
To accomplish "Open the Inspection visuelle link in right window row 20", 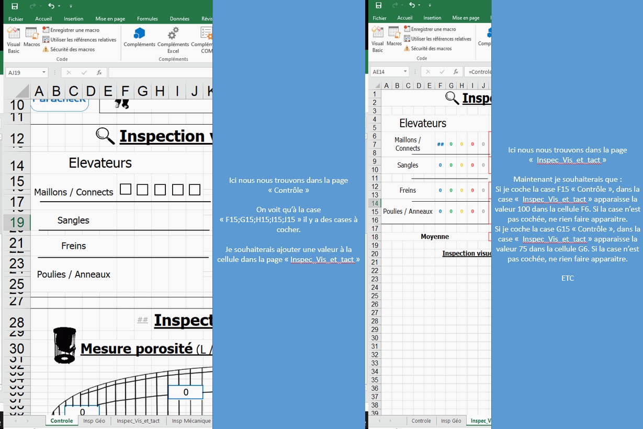I will point(467,254).
